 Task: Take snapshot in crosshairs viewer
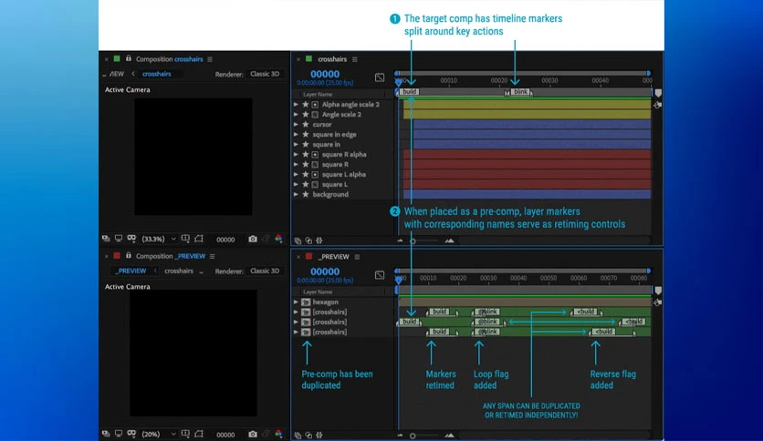(x=253, y=239)
